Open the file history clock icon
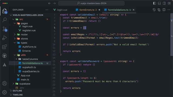 point(154,10)
